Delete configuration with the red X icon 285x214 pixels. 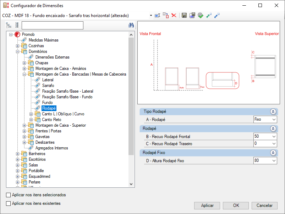coord(174,16)
